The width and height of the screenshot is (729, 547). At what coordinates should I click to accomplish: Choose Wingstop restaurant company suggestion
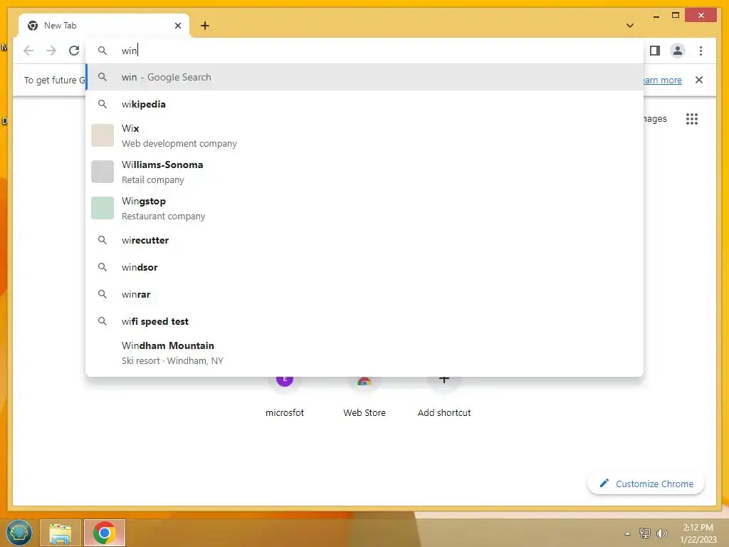364,209
